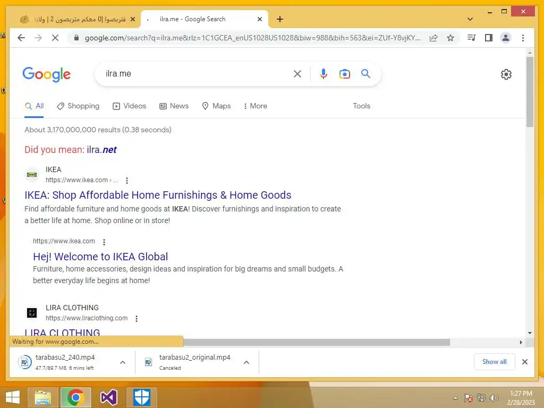Viewport: 544px width, 408px height.
Task: Click 'About 3,170,000,000 results' text
Action: pyautogui.click(x=98, y=130)
